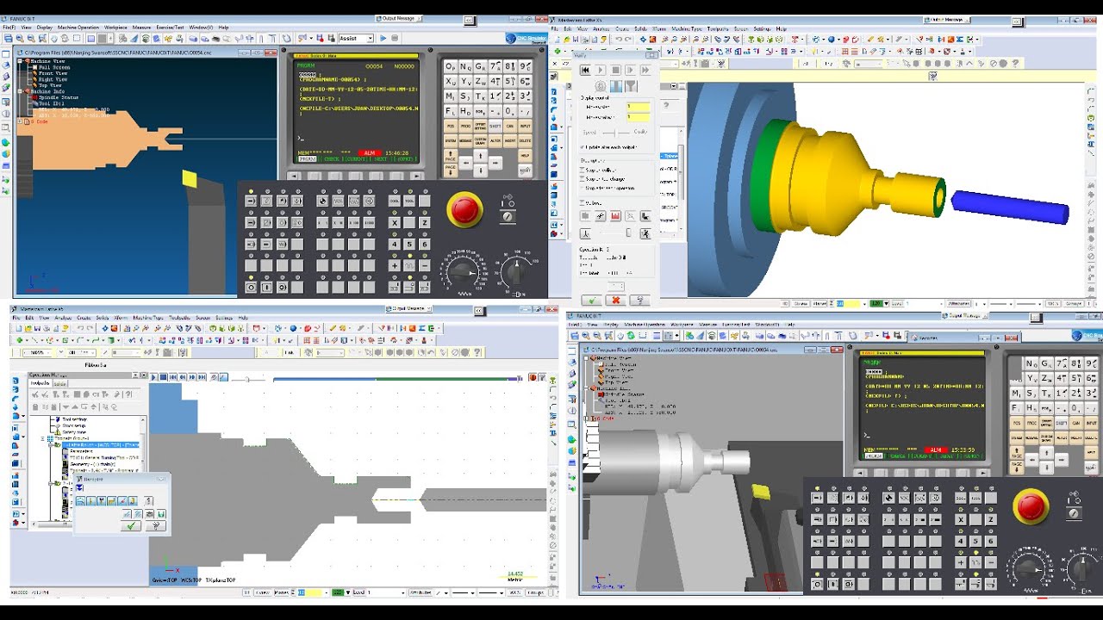Click the CHECK softkey on orange-workpiece FANUC screen

point(333,159)
